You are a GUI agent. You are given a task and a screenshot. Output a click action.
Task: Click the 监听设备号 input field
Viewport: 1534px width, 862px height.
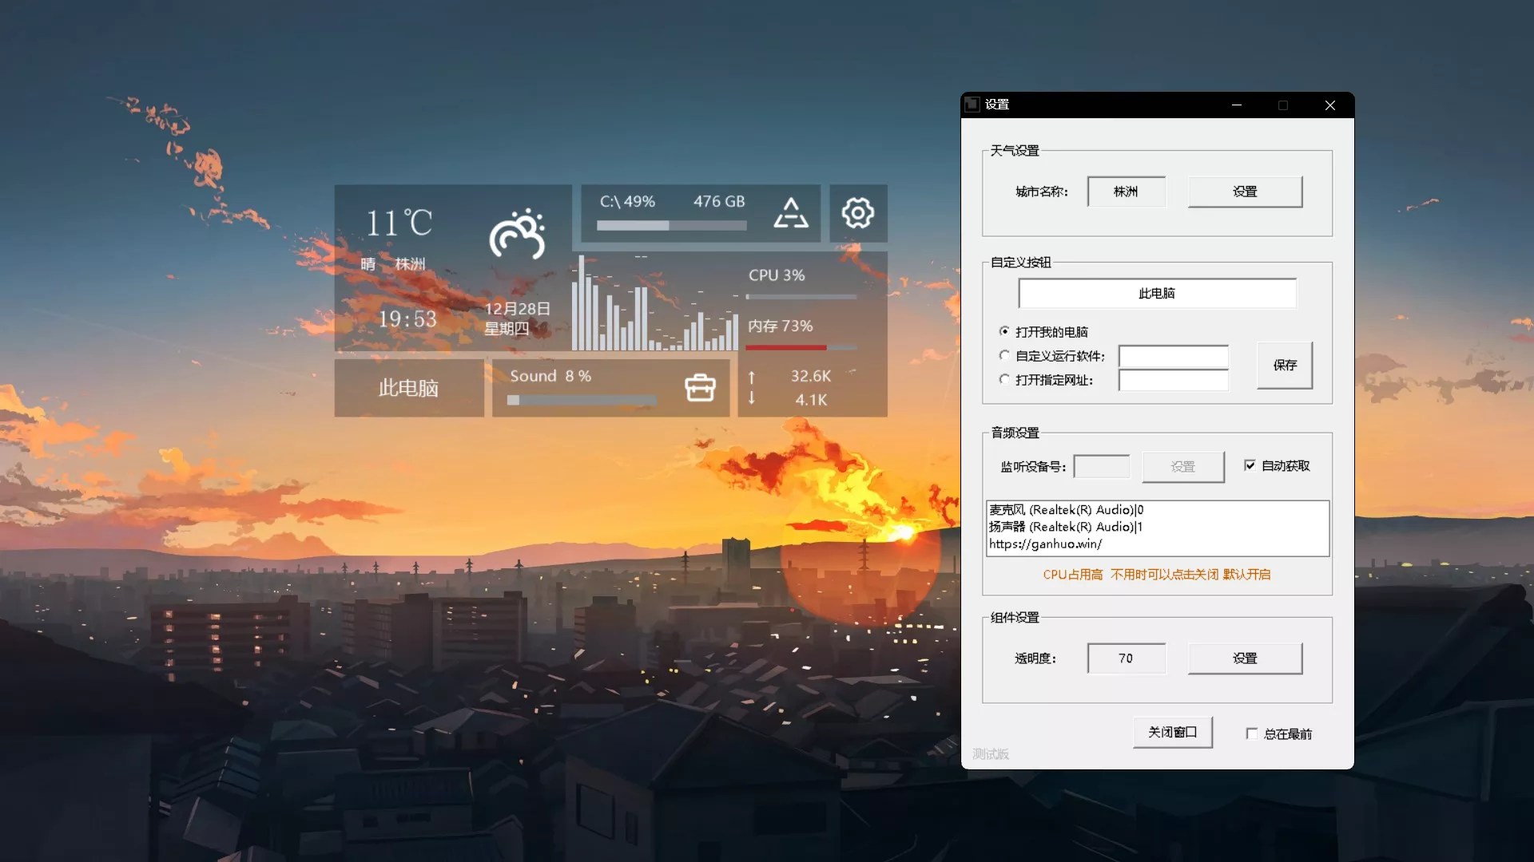(1102, 466)
